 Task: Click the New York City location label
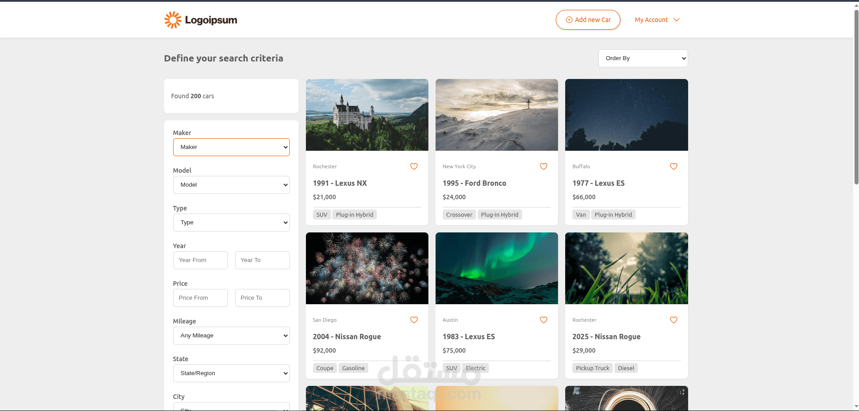pos(459,166)
